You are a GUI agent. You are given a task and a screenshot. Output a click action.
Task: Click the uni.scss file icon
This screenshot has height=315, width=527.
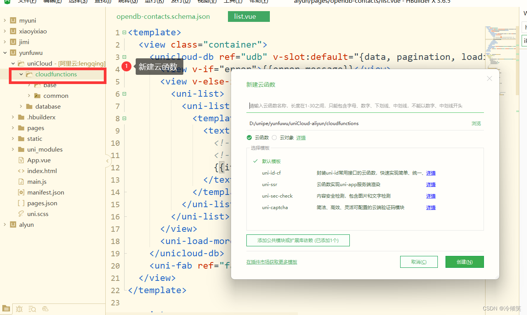[x=21, y=214]
